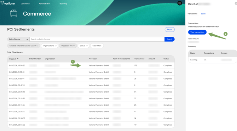Switch to the Transactions tab
The width and height of the screenshot is (237, 131).
[x=192, y=13]
